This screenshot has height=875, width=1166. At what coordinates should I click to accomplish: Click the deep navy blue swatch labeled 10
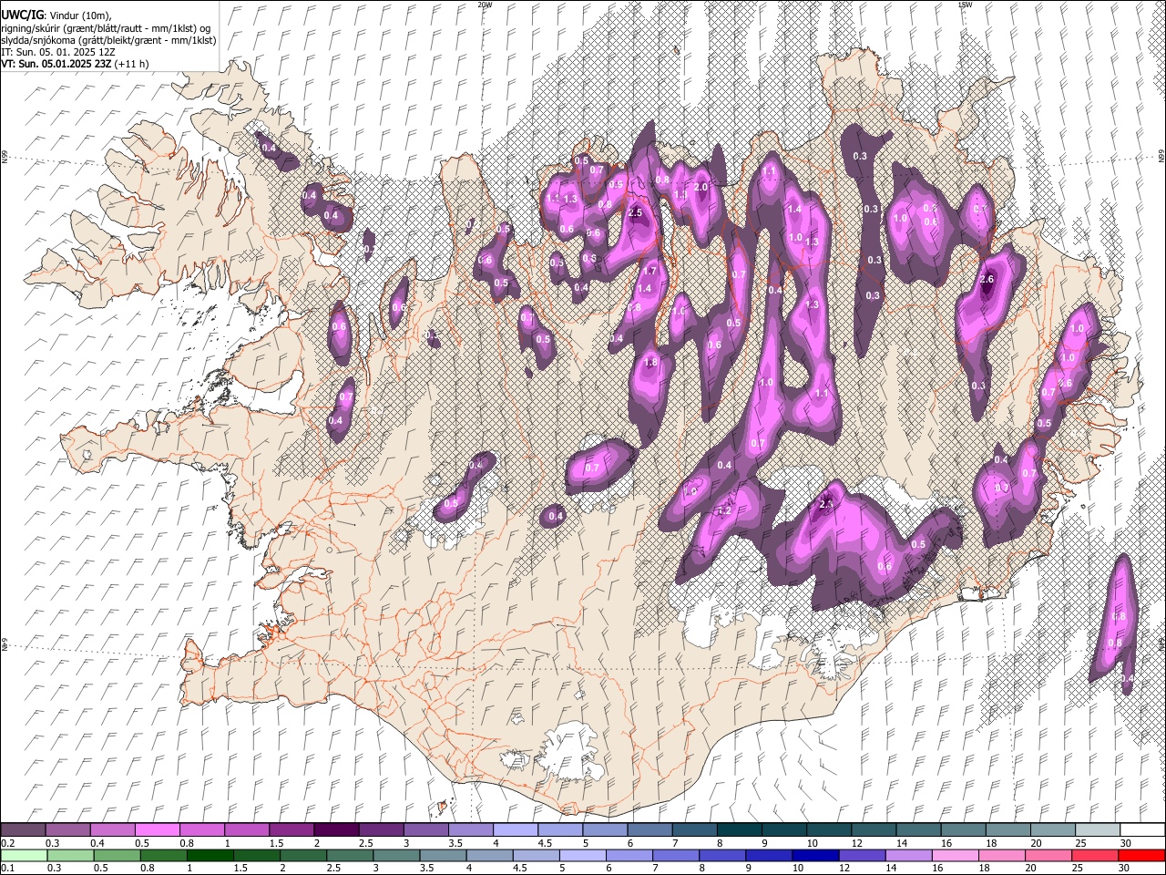pyautogui.click(x=813, y=855)
